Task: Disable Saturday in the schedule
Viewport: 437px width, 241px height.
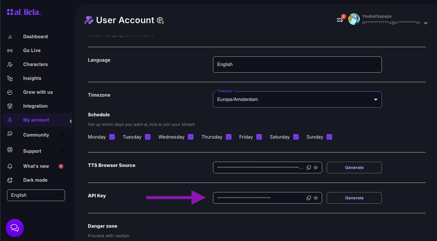Action: [x=296, y=137]
